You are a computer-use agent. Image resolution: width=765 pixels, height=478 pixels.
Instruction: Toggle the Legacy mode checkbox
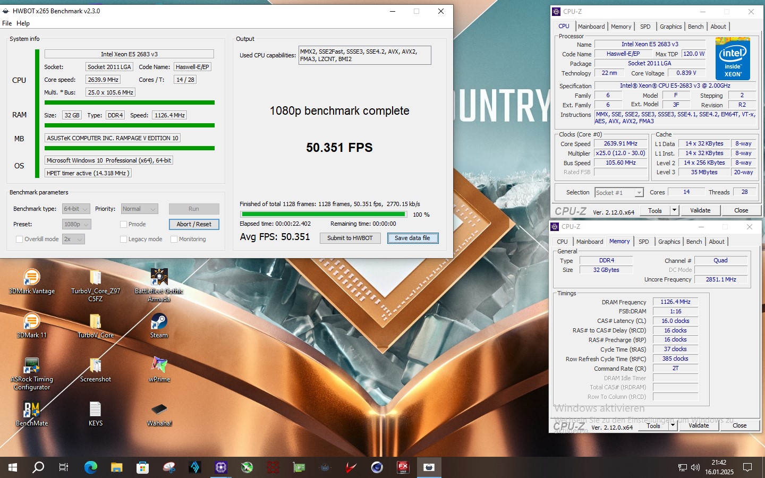(x=123, y=239)
